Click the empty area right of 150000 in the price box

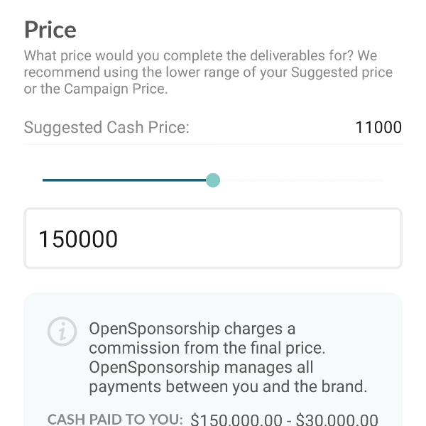(x=284, y=239)
